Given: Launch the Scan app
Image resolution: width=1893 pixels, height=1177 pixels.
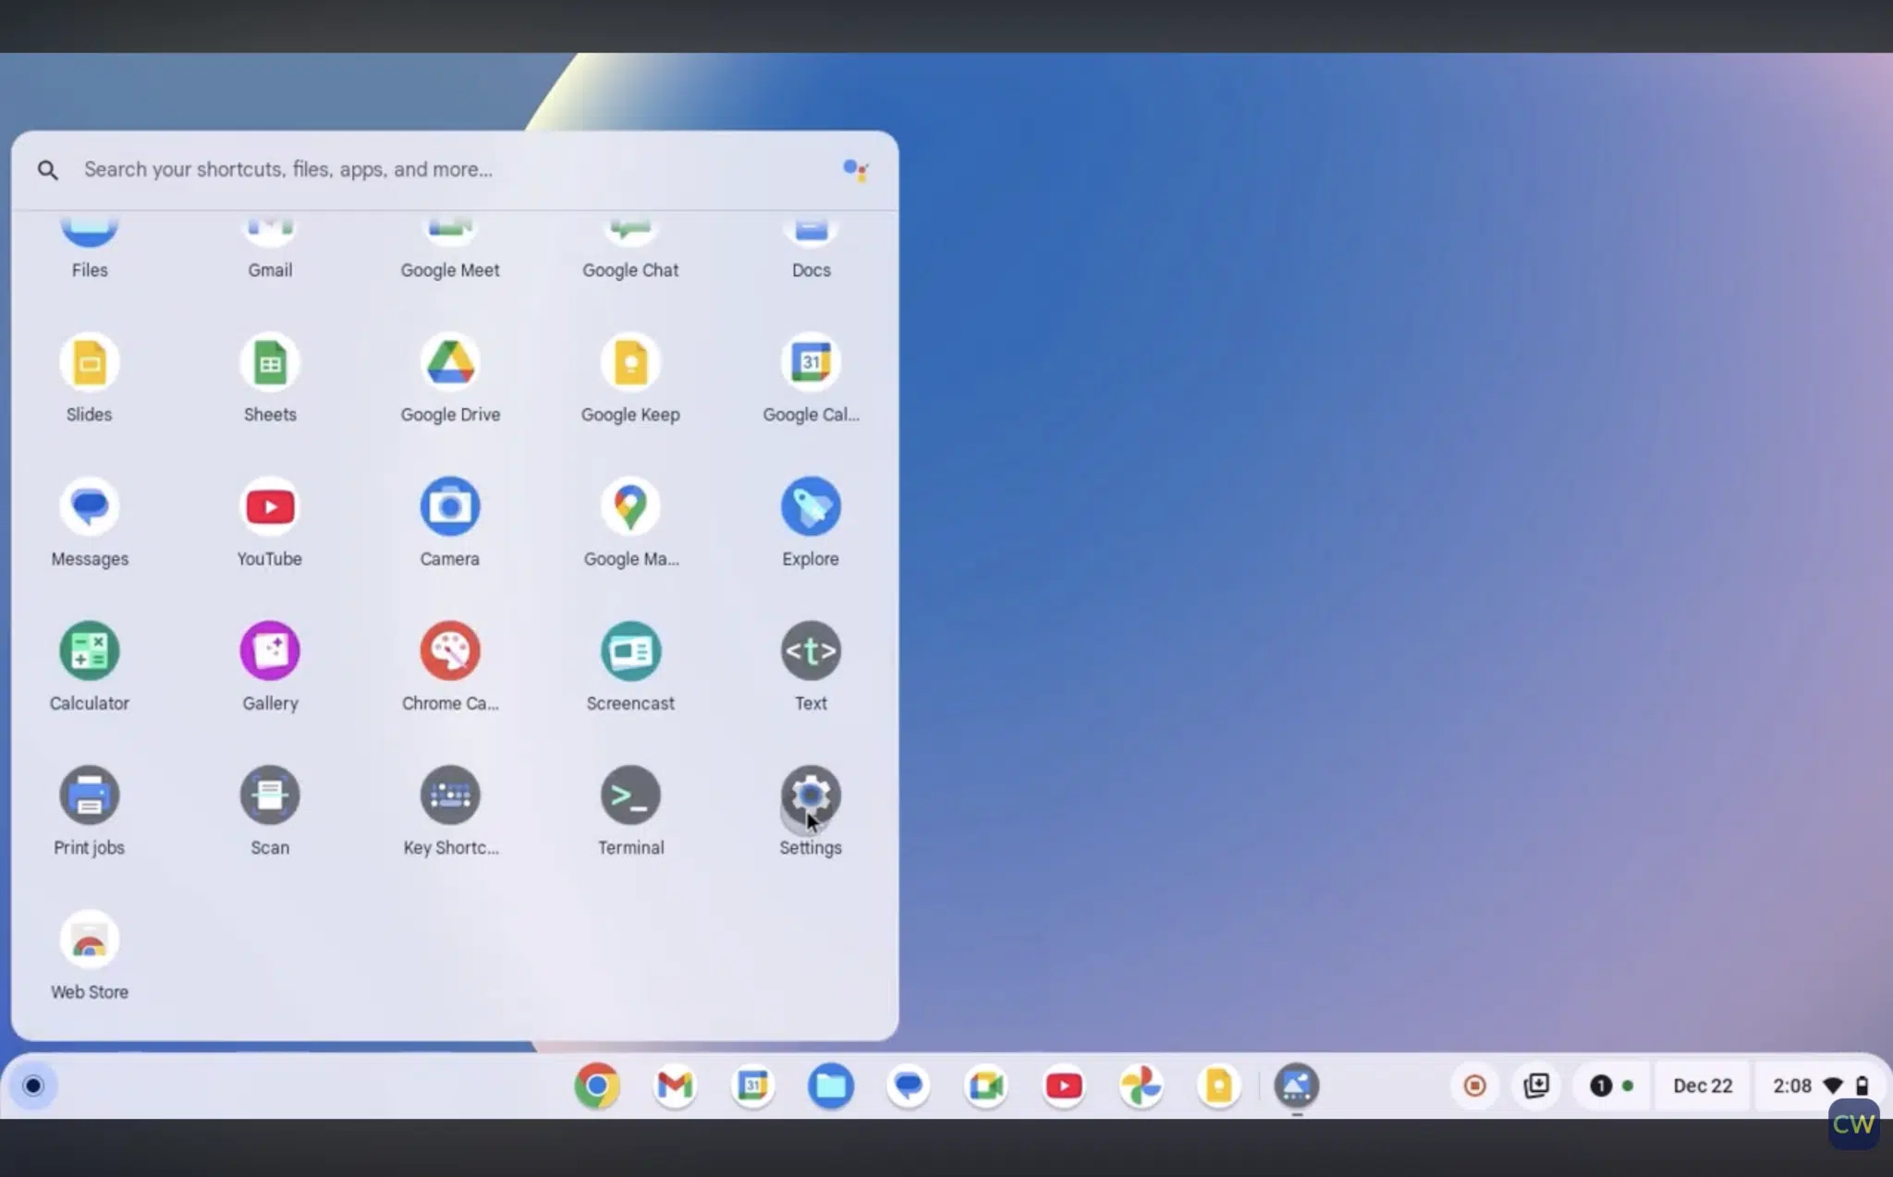Looking at the screenshot, I should point(270,810).
